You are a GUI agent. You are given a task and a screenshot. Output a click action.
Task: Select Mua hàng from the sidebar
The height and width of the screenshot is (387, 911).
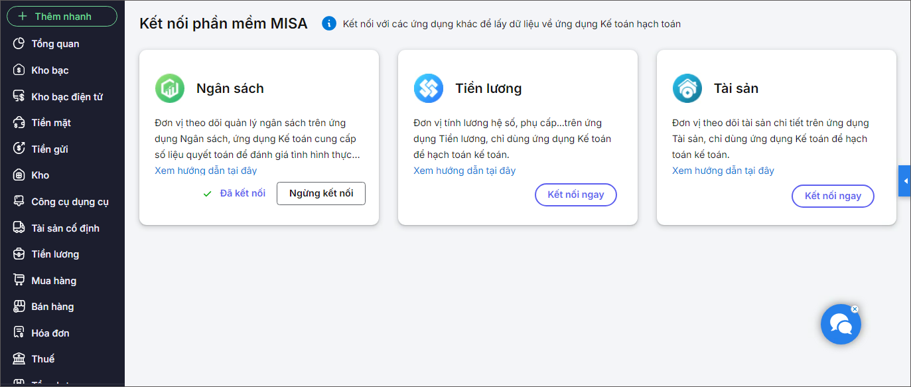[x=53, y=281]
